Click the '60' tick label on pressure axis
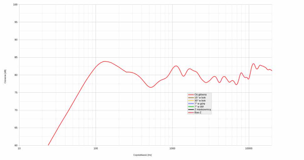 point(16,145)
